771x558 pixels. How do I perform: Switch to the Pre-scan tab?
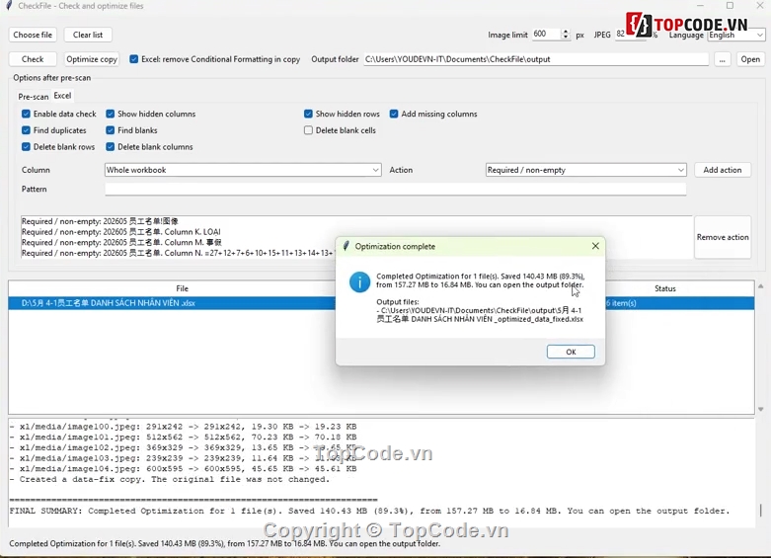pyautogui.click(x=33, y=97)
